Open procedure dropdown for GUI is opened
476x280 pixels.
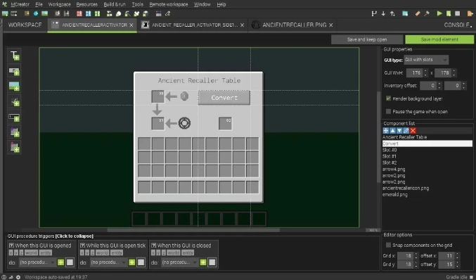click(37, 262)
